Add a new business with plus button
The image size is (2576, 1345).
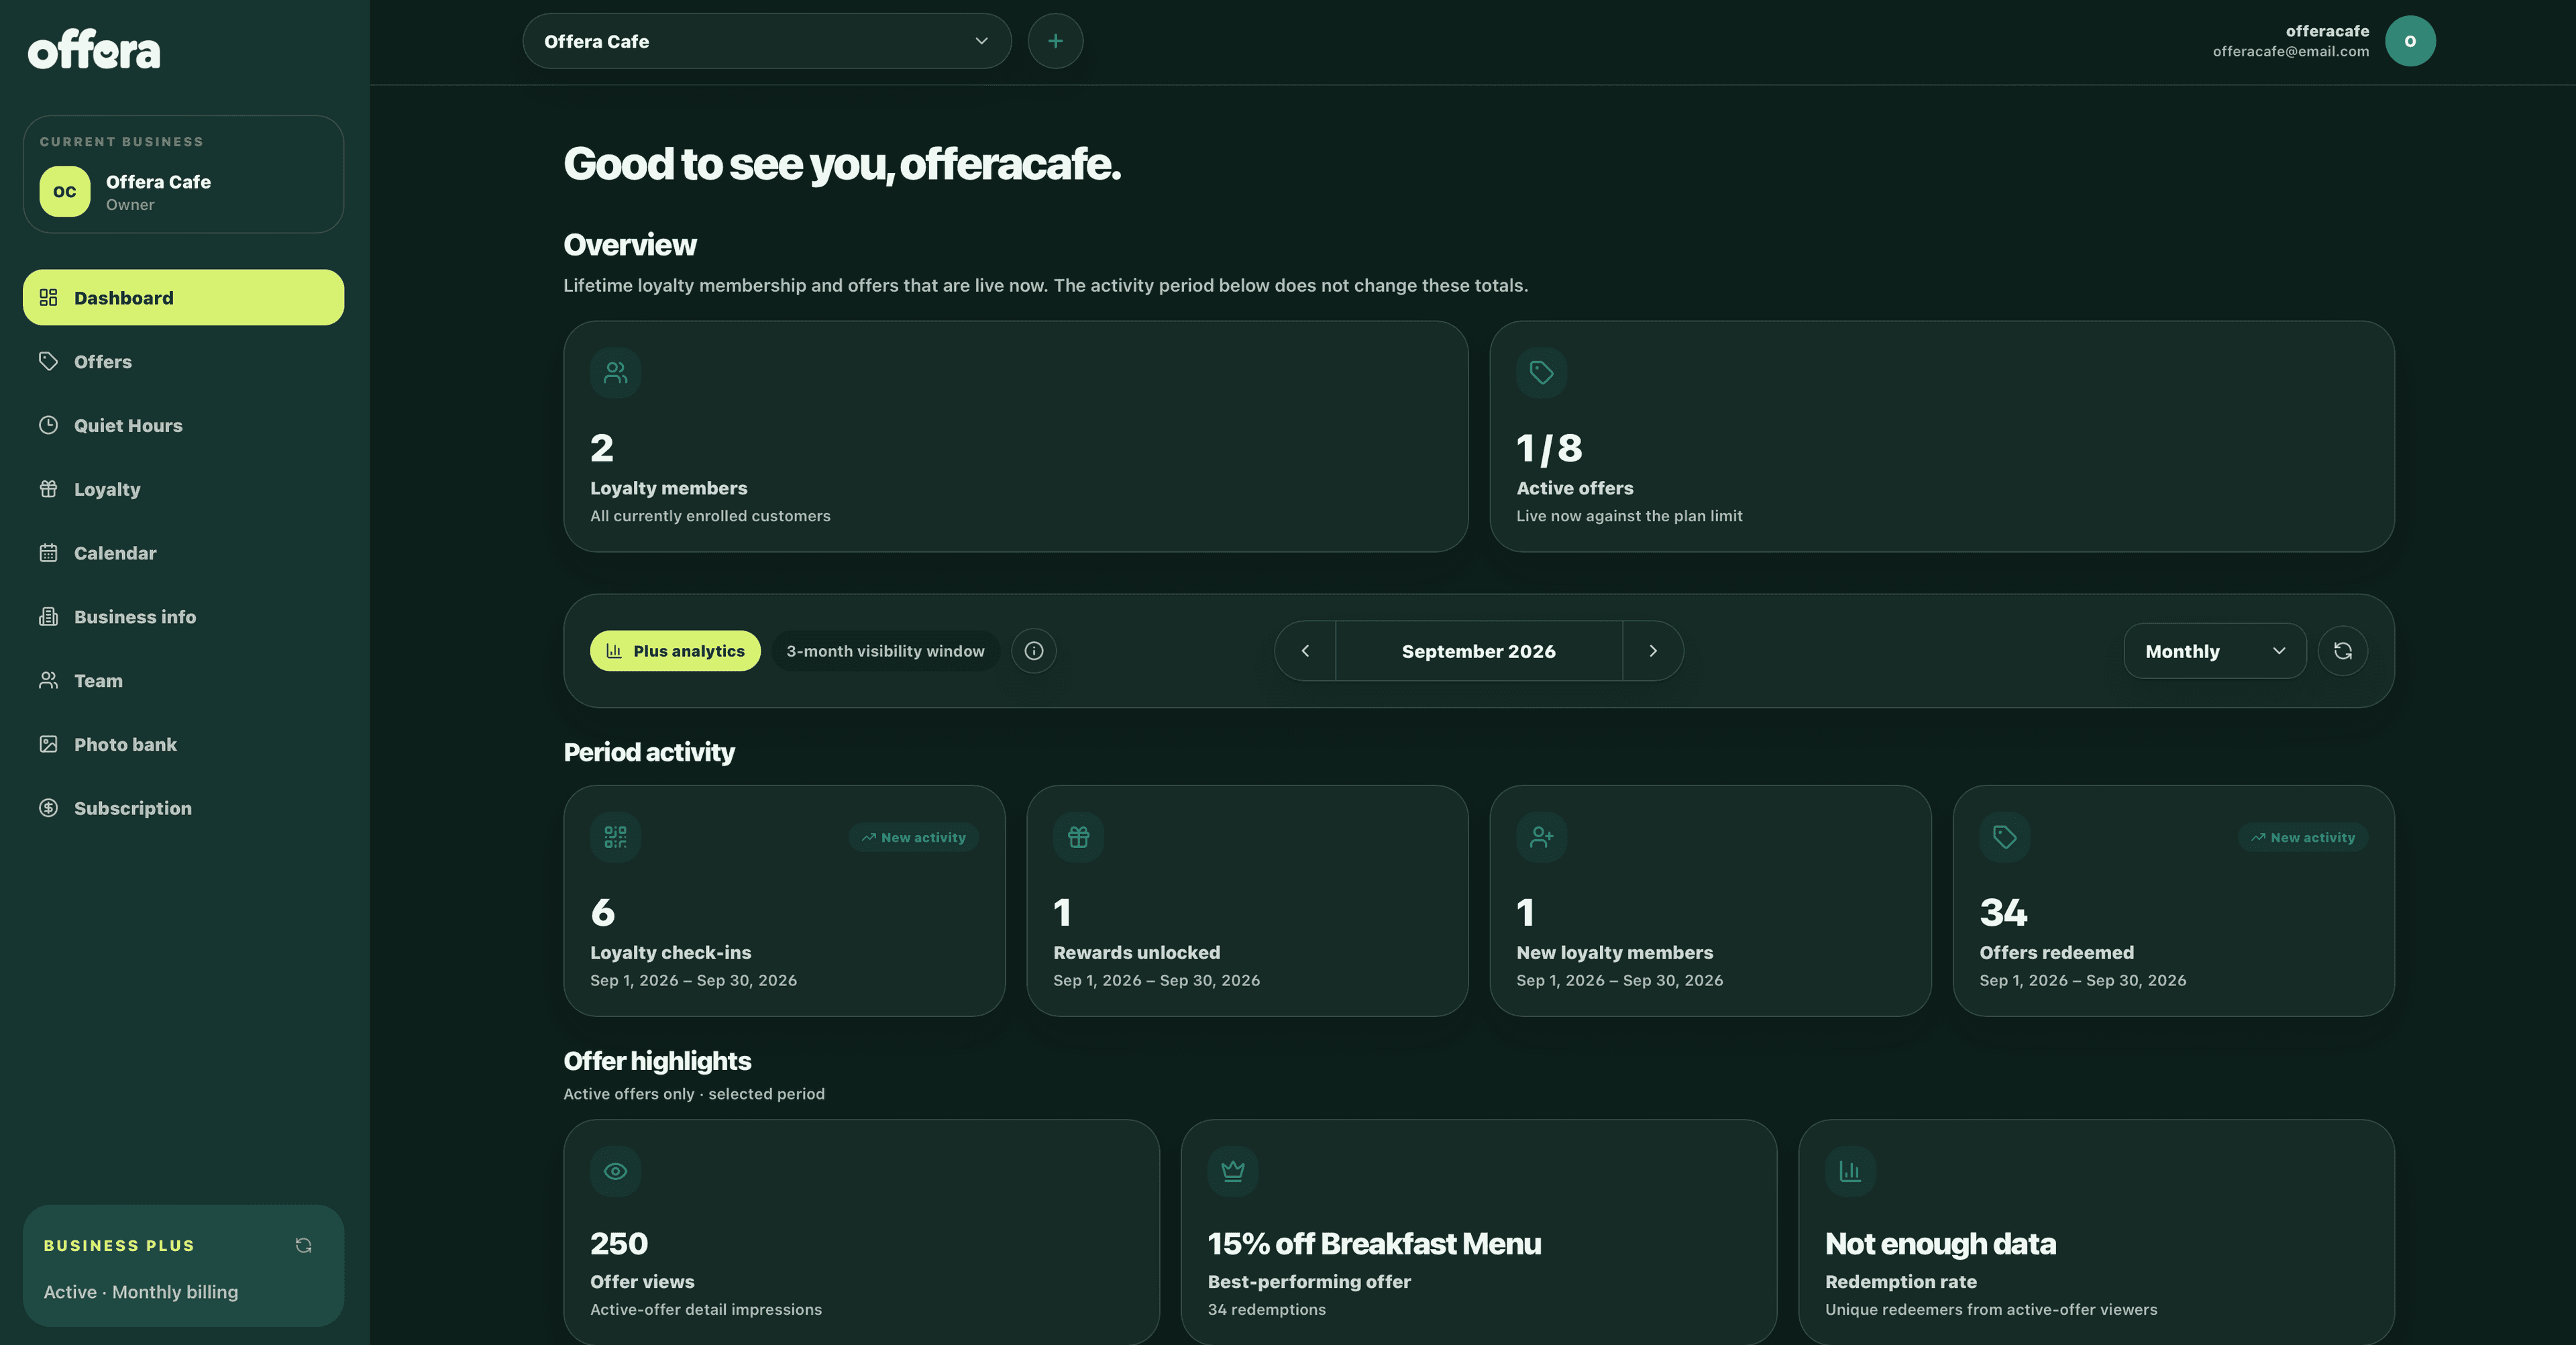coord(1055,41)
